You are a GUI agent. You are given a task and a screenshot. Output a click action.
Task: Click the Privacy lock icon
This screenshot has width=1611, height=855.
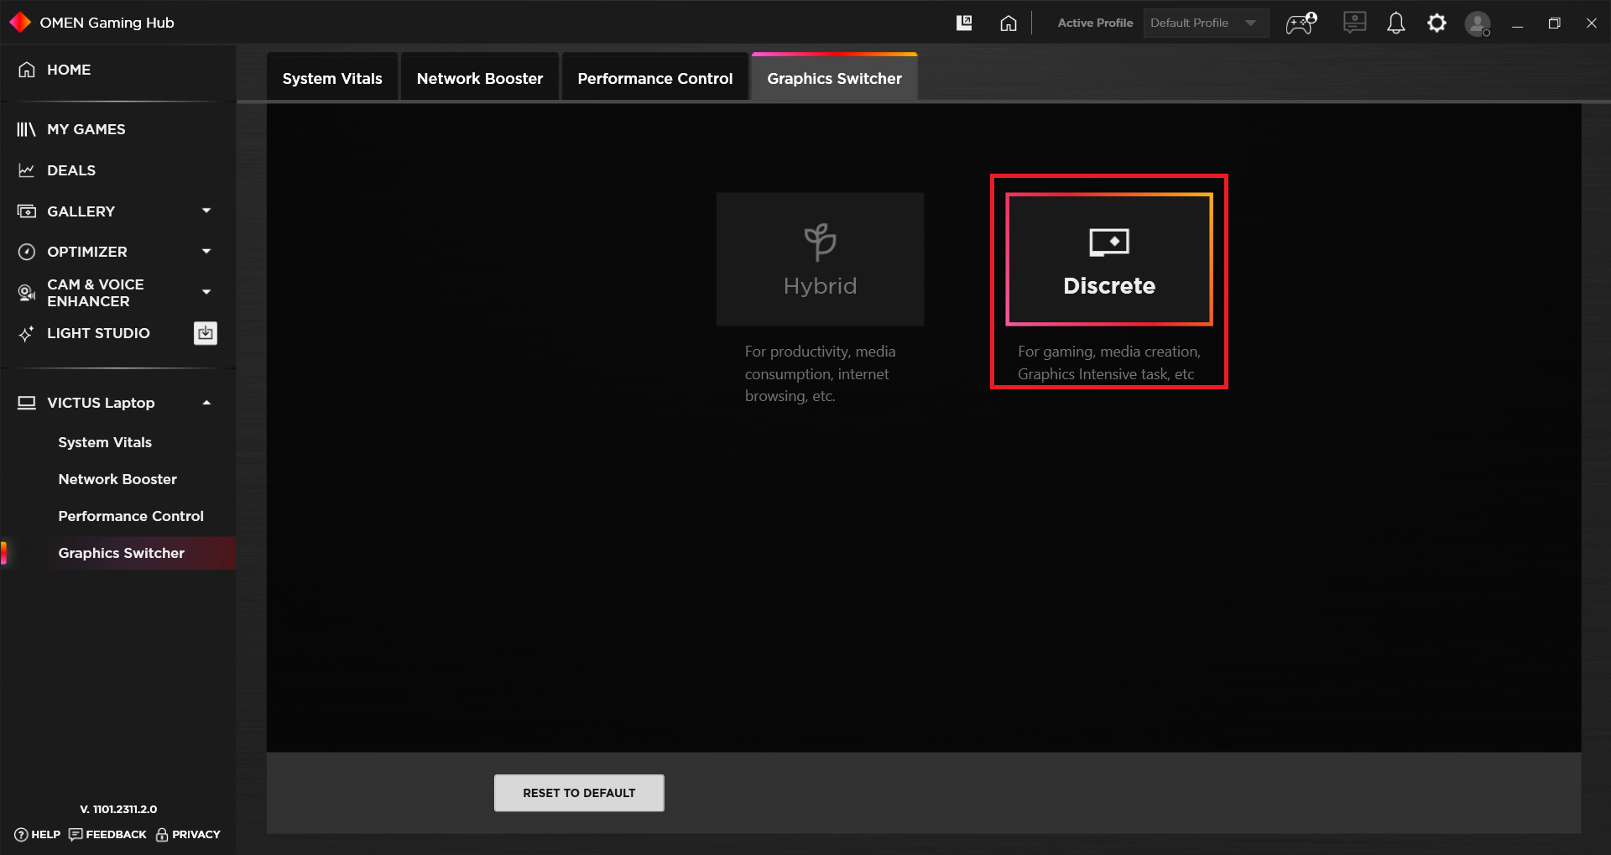pos(162,834)
